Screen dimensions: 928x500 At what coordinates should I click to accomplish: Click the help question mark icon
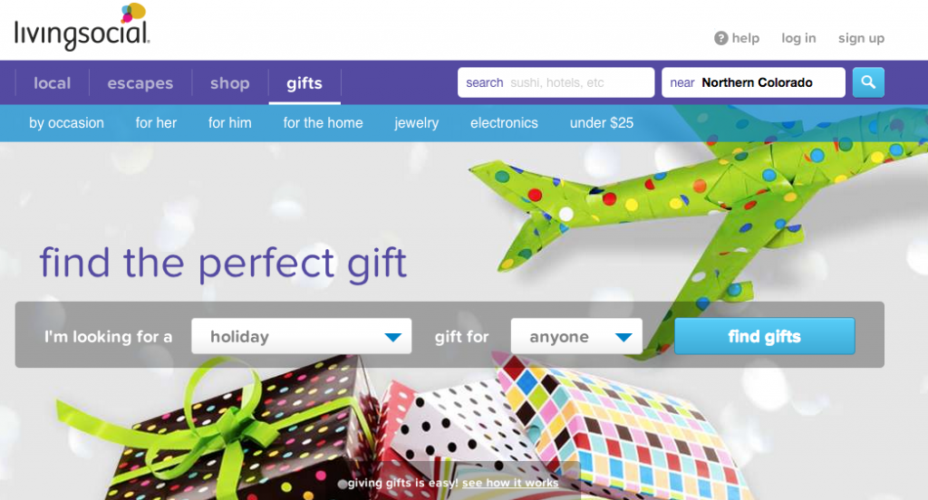tap(720, 38)
